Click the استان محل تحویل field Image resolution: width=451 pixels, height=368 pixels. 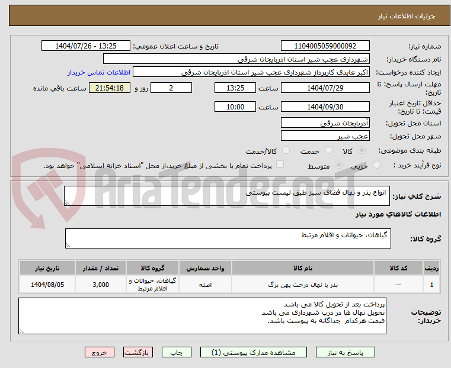(x=325, y=123)
